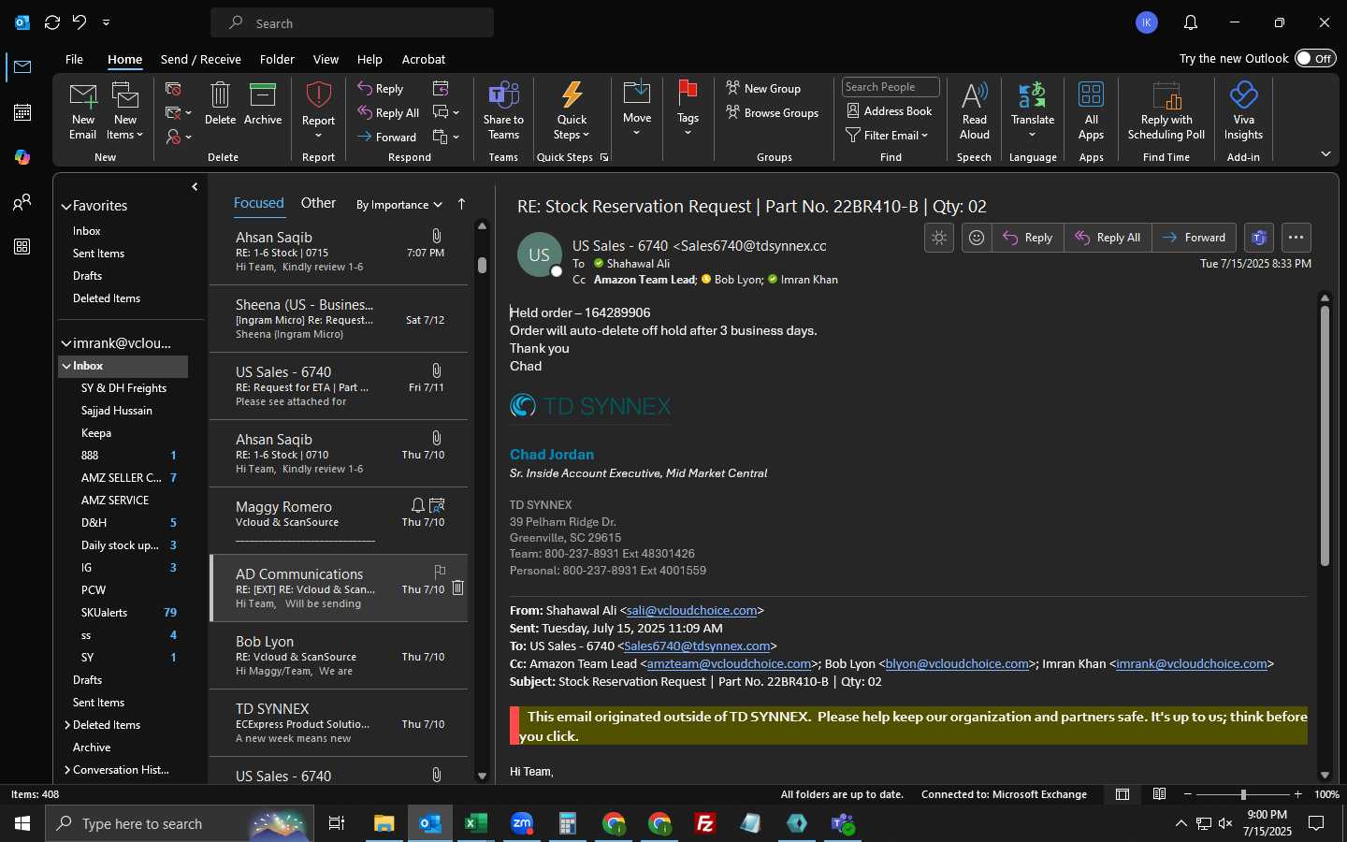Switch to the View tab
This screenshot has height=842, width=1347.
pos(326,59)
